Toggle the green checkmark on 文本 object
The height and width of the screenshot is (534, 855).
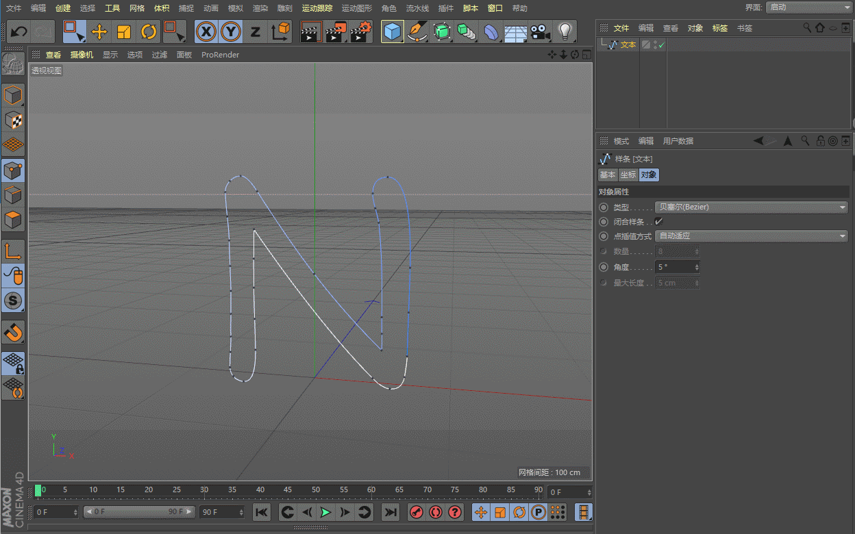point(662,45)
